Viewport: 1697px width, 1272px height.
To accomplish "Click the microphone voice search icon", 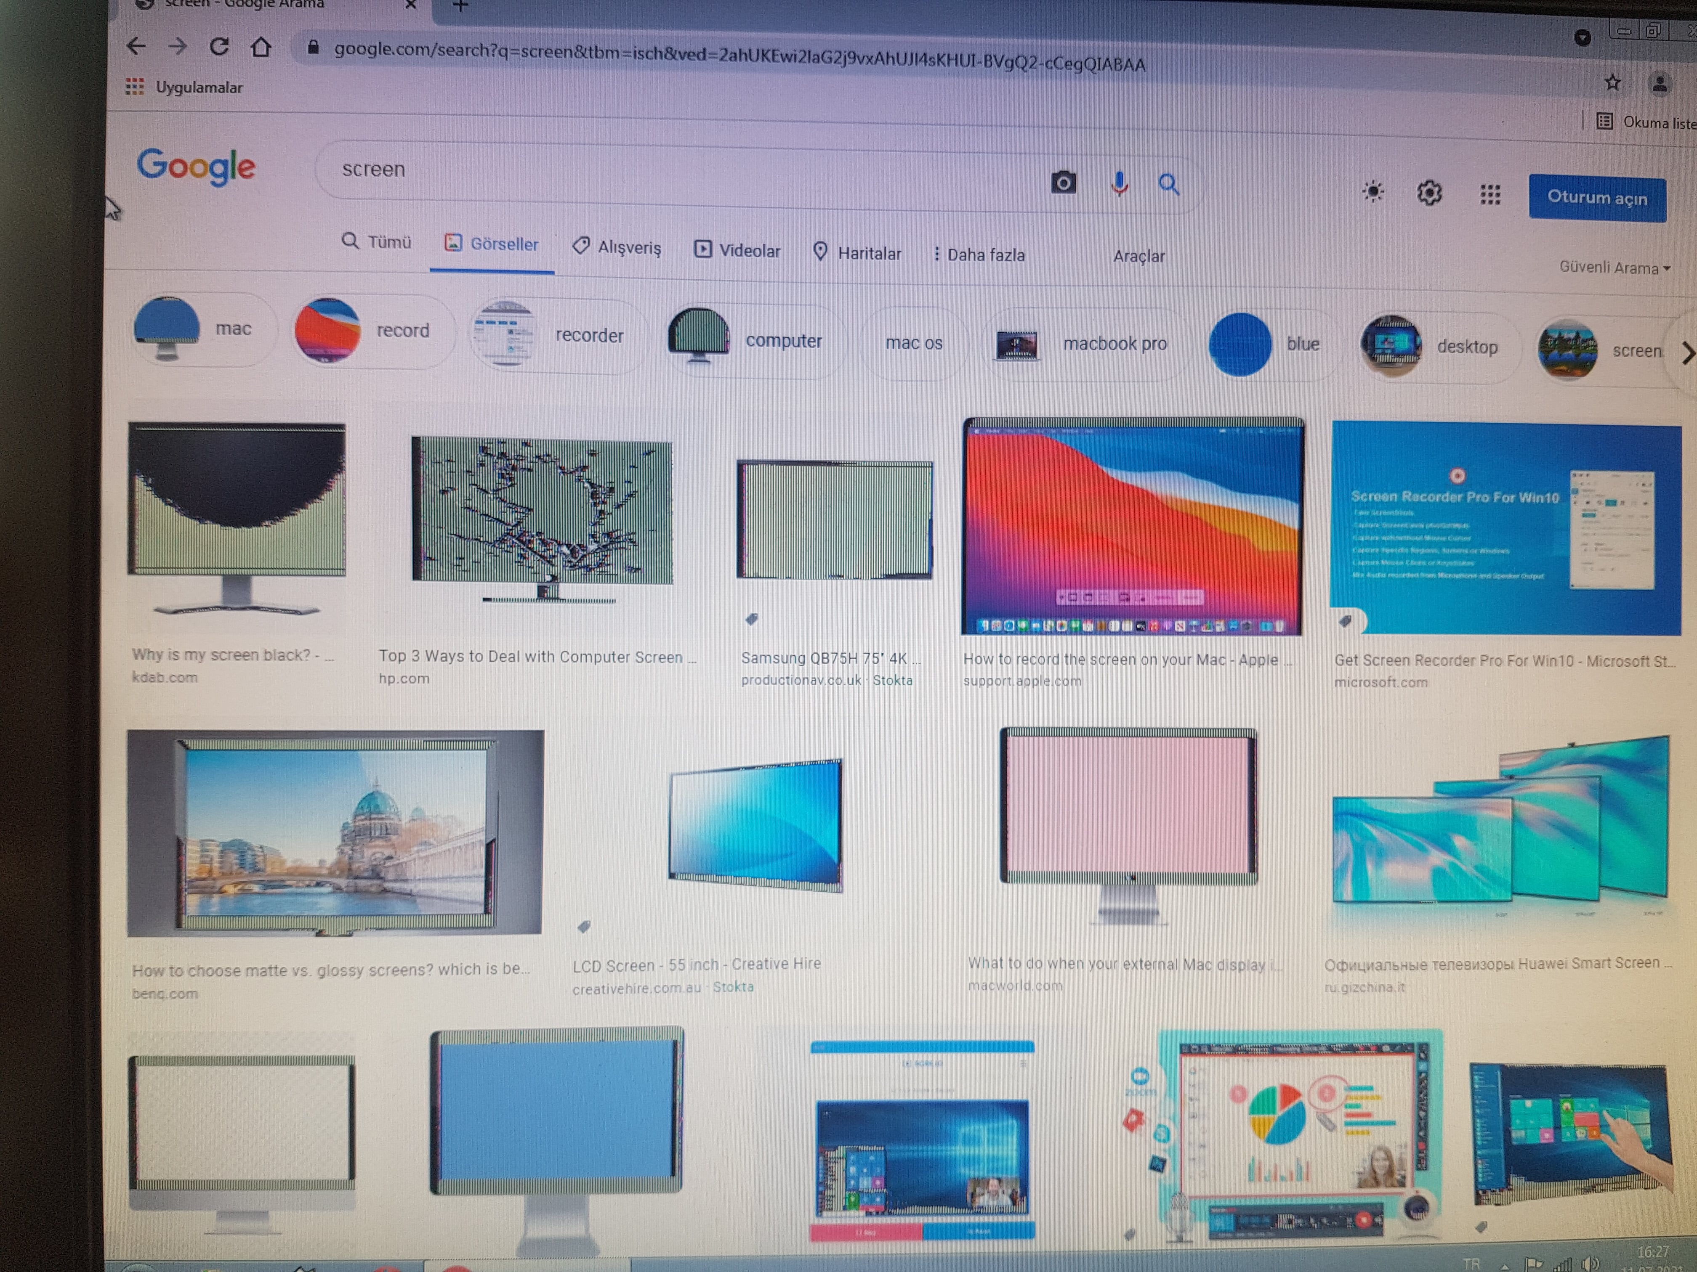I will [x=1119, y=184].
